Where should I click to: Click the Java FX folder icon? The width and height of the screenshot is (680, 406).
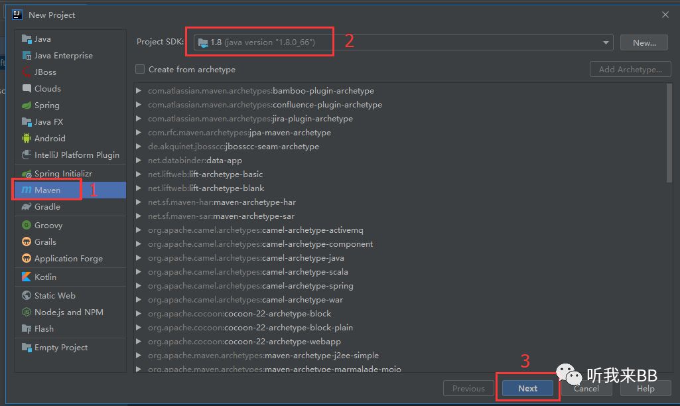pyautogui.click(x=27, y=122)
